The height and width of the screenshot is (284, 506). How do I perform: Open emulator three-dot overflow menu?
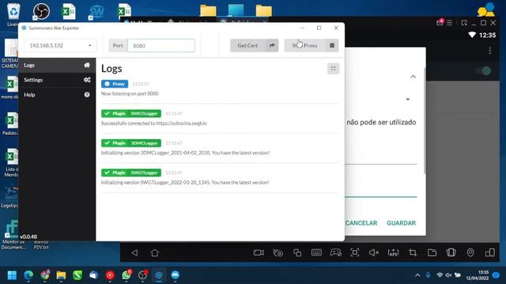click(490, 50)
